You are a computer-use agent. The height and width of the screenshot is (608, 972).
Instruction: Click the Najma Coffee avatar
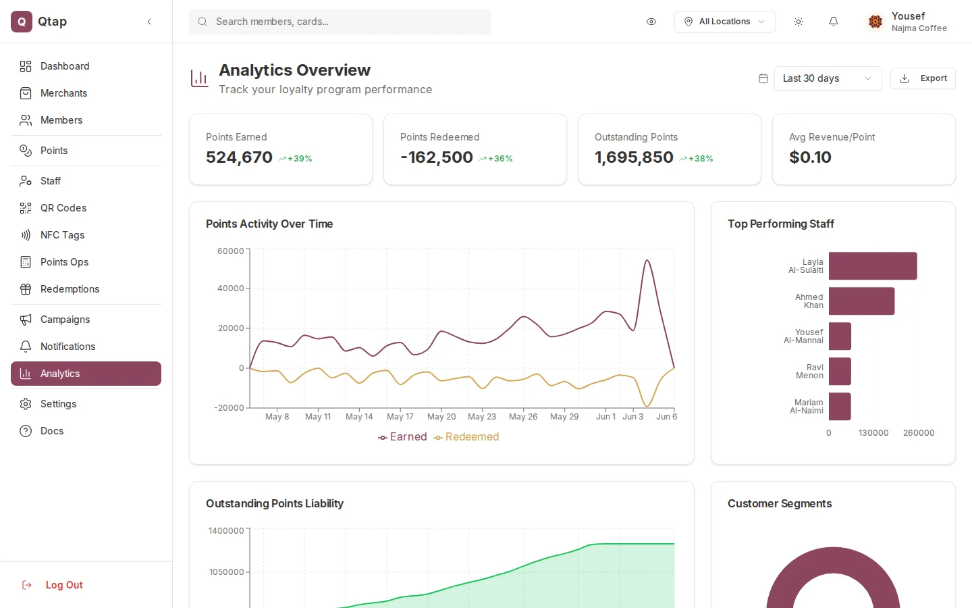pos(875,22)
